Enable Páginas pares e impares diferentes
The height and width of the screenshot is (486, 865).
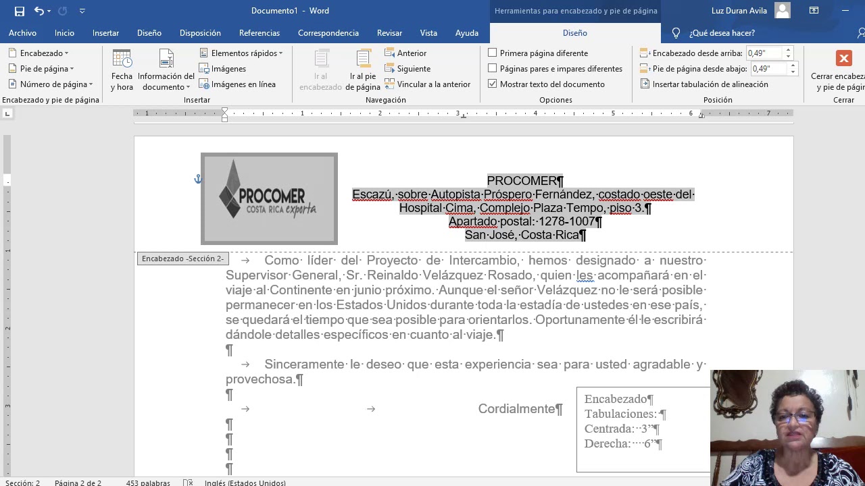coord(493,68)
